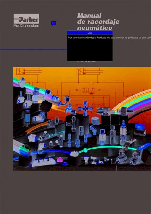
Task: Click the Parker FluidConnectors logo
Action: [26, 20]
